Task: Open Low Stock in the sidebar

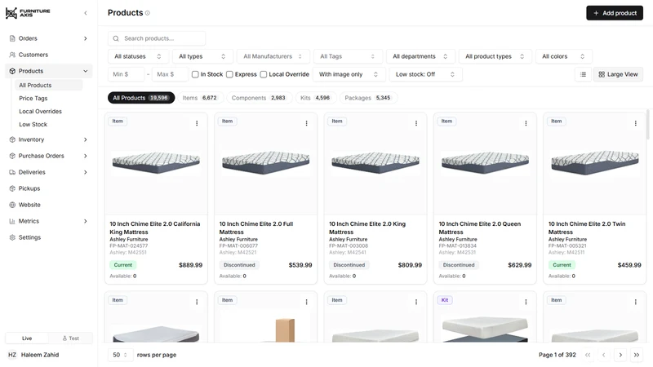Action: click(x=33, y=125)
